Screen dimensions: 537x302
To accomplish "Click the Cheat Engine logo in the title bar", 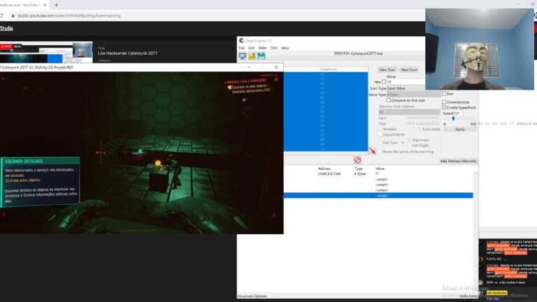I will click(241, 41).
